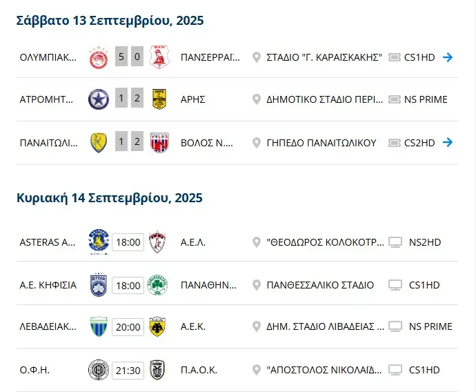Click the Atromitos blue star crest

click(99, 99)
